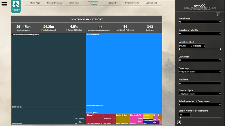Click the purple Gro... treemap block

(156, 122)
